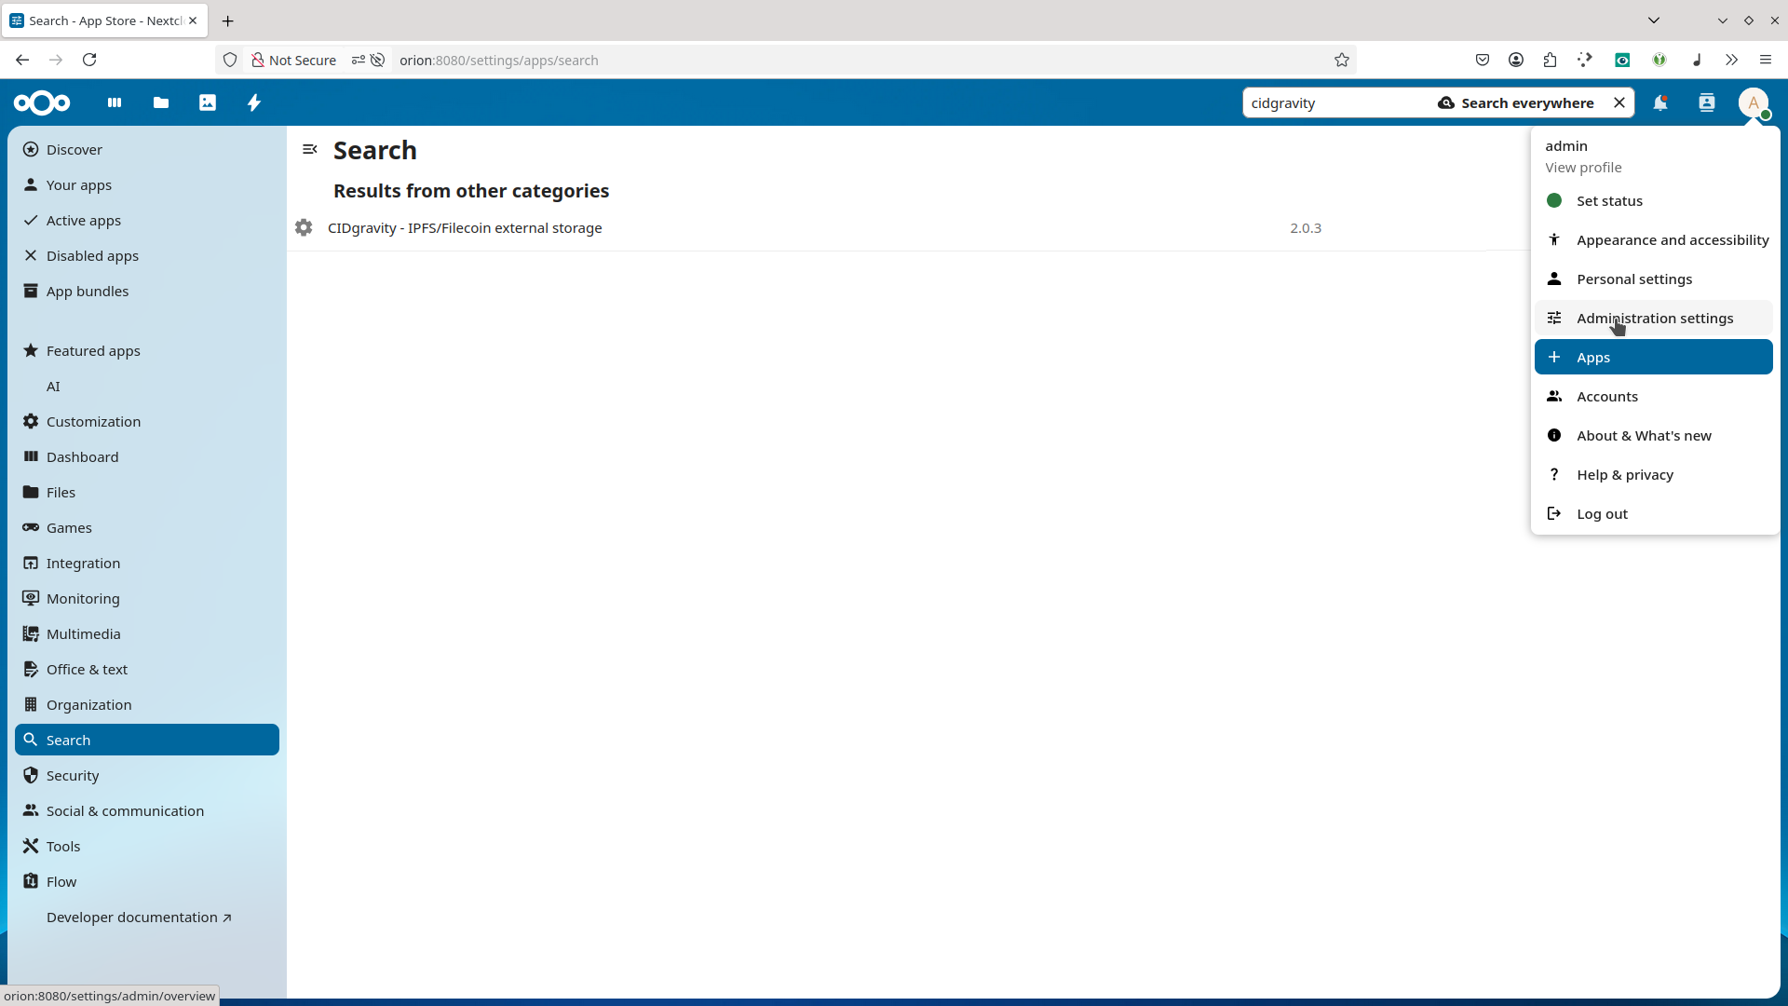Save to Pocket icon in toolbar
This screenshot has height=1006, width=1788.
(x=1483, y=60)
